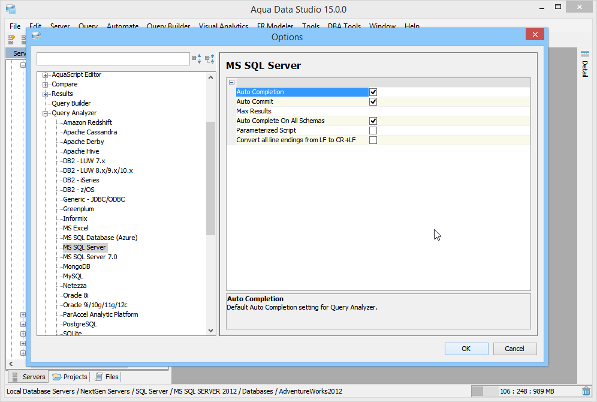Click the Expand All tree icon in Options
This screenshot has height=402, width=597.
point(197,59)
